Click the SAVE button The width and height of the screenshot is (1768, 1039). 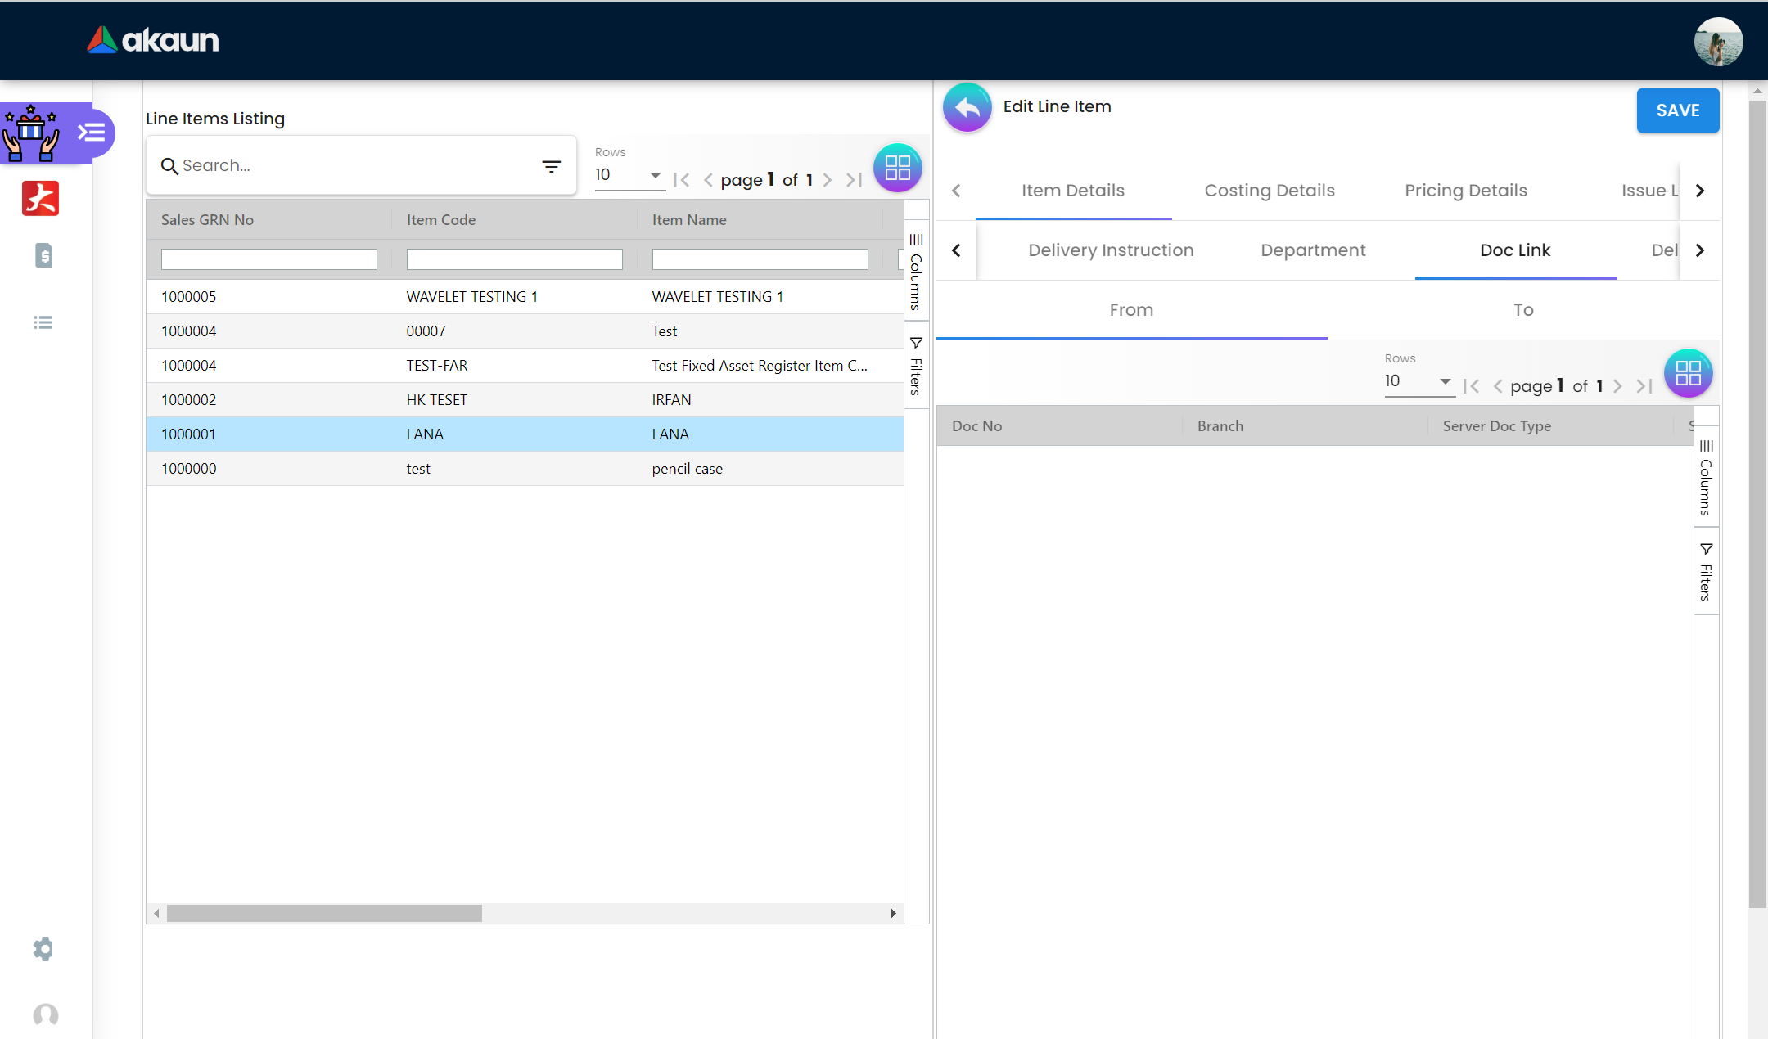1677,110
